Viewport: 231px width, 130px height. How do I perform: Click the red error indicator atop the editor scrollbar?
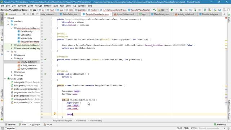226,18
